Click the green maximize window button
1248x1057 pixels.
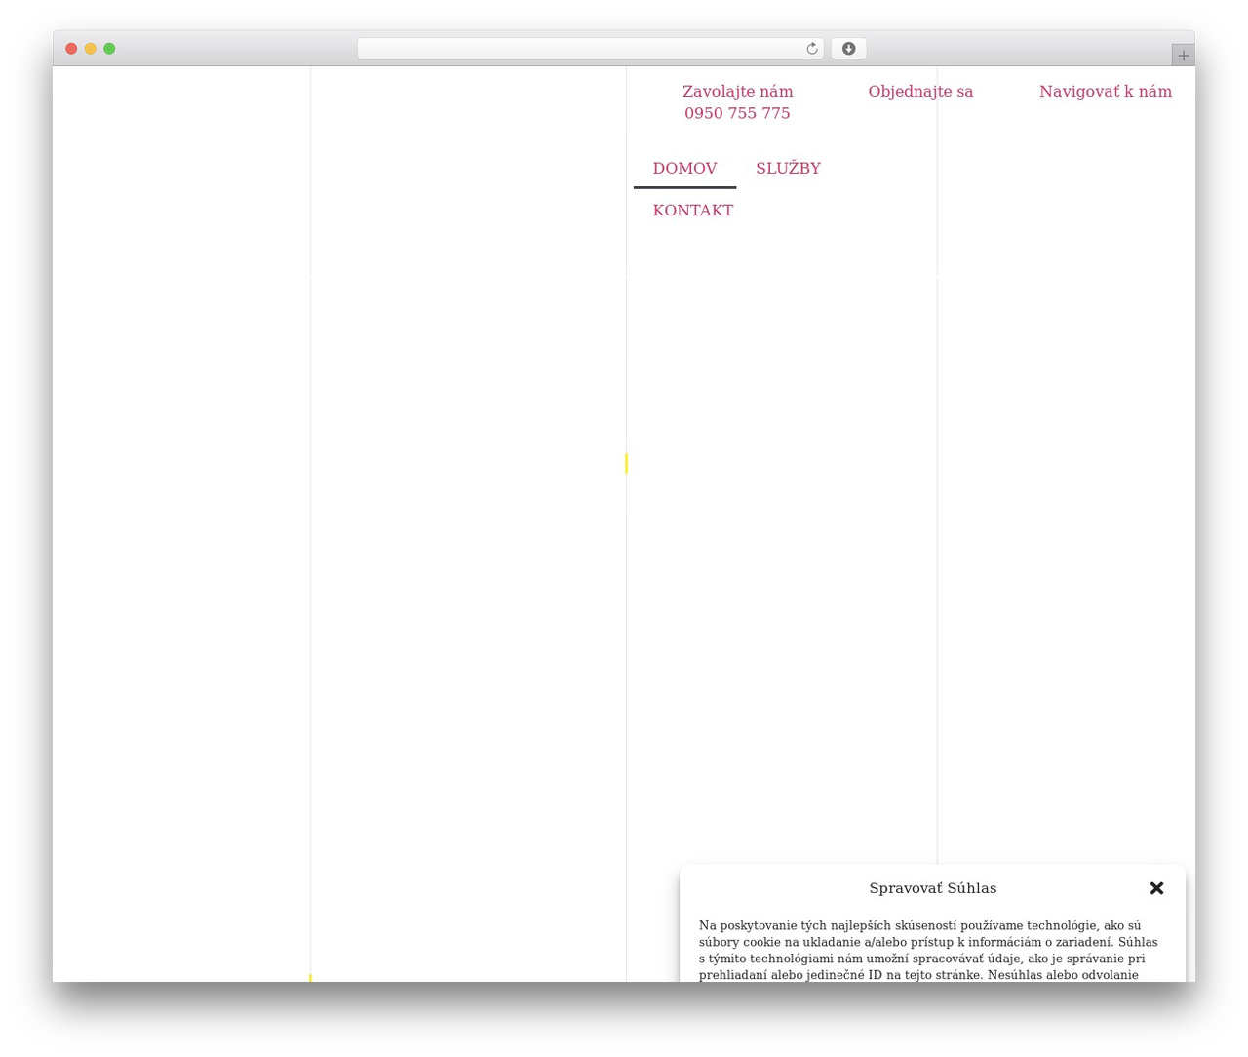109,49
